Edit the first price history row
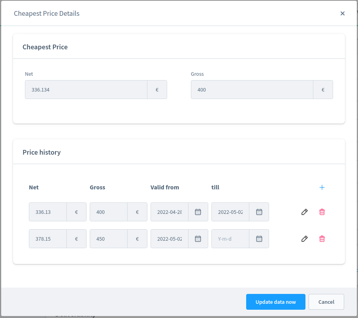358x318 pixels. coord(304,212)
